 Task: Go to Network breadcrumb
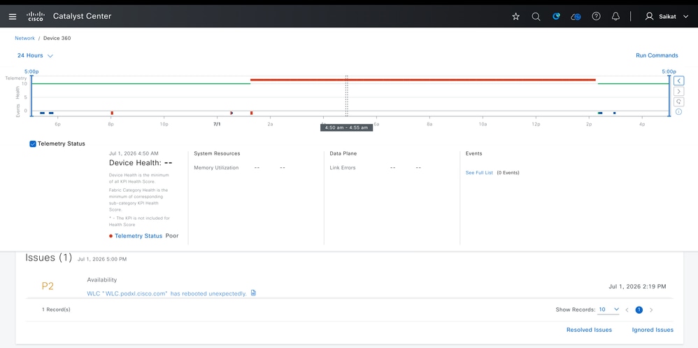(x=25, y=39)
